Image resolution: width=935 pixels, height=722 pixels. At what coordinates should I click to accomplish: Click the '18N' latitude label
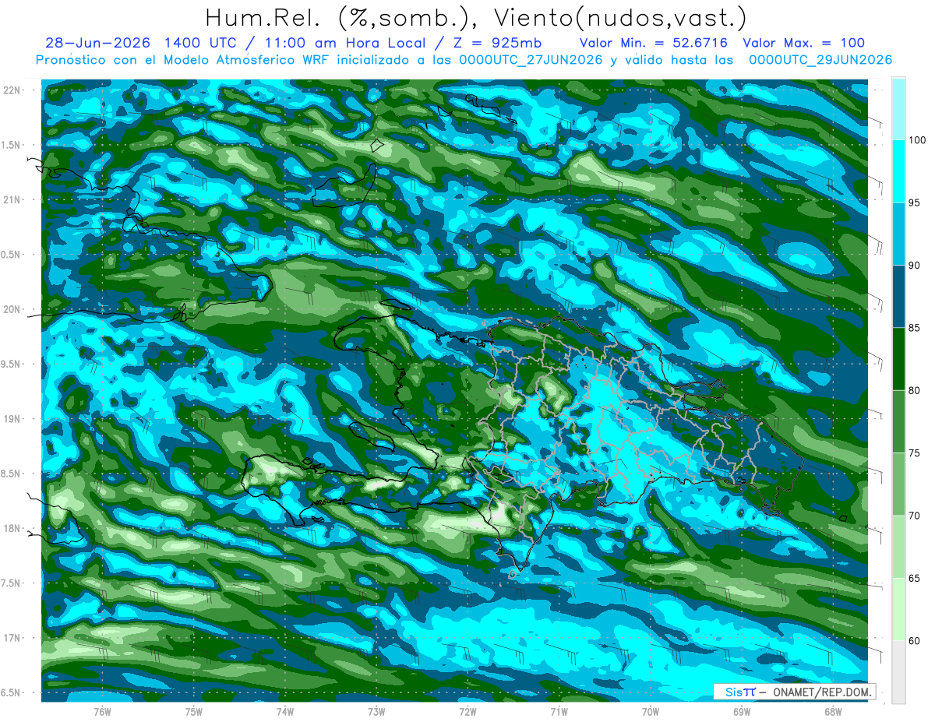coord(13,528)
